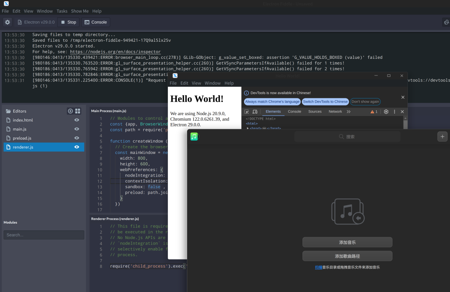Activate DevTools inspect element picker
450x292 pixels.
click(246, 111)
